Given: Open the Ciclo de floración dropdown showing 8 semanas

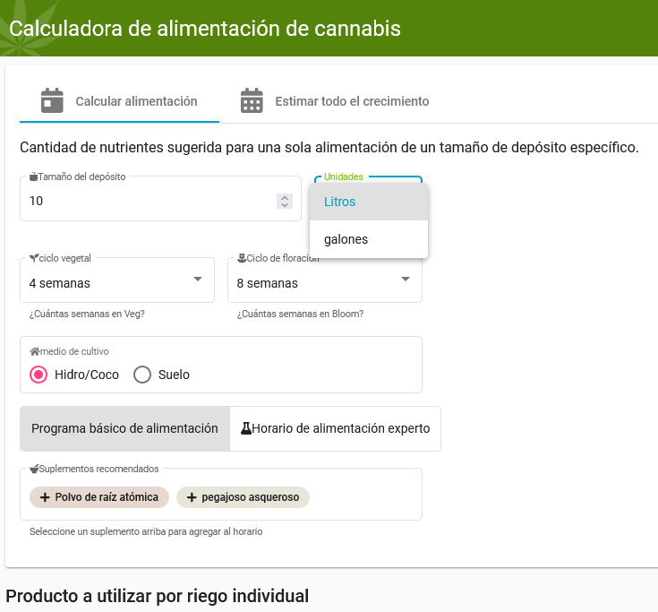Looking at the screenshot, I should click(x=324, y=280).
